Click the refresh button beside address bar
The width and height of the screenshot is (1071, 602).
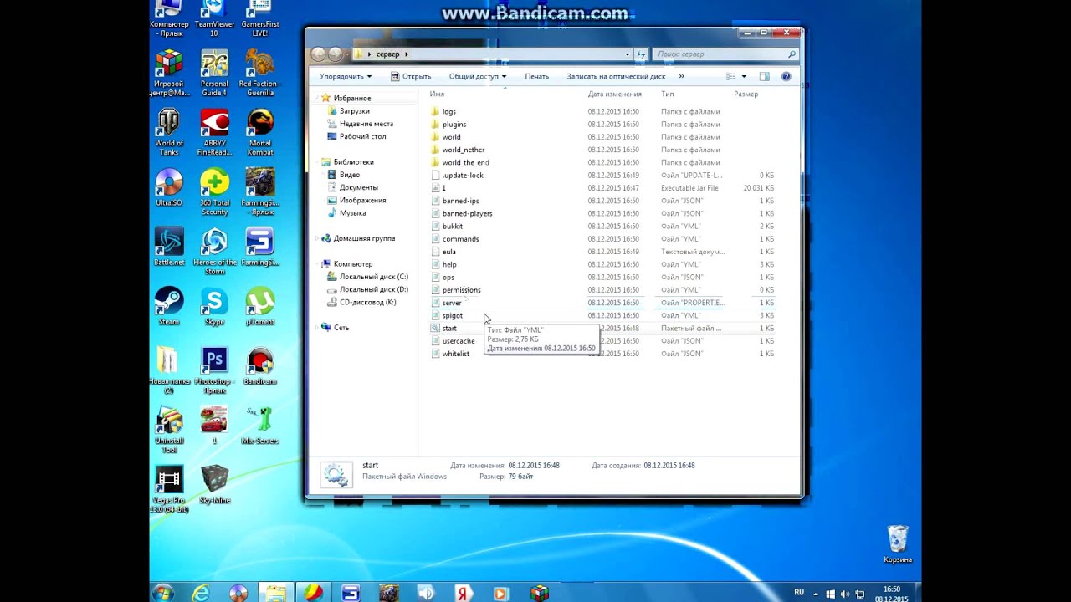coord(641,54)
